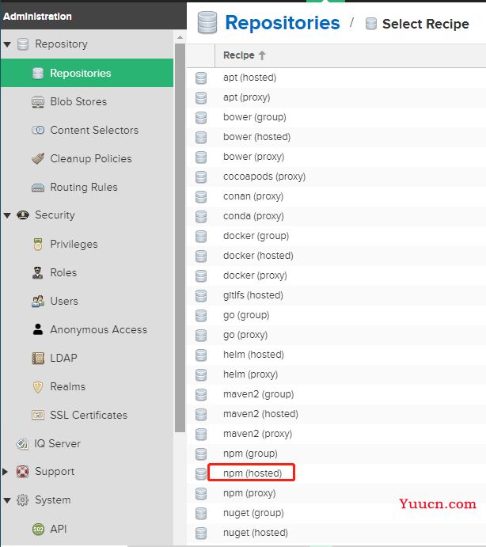Screen dimensions: 486x547
Task: Select the npm (group) recipe
Action: click(x=250, y=454)
